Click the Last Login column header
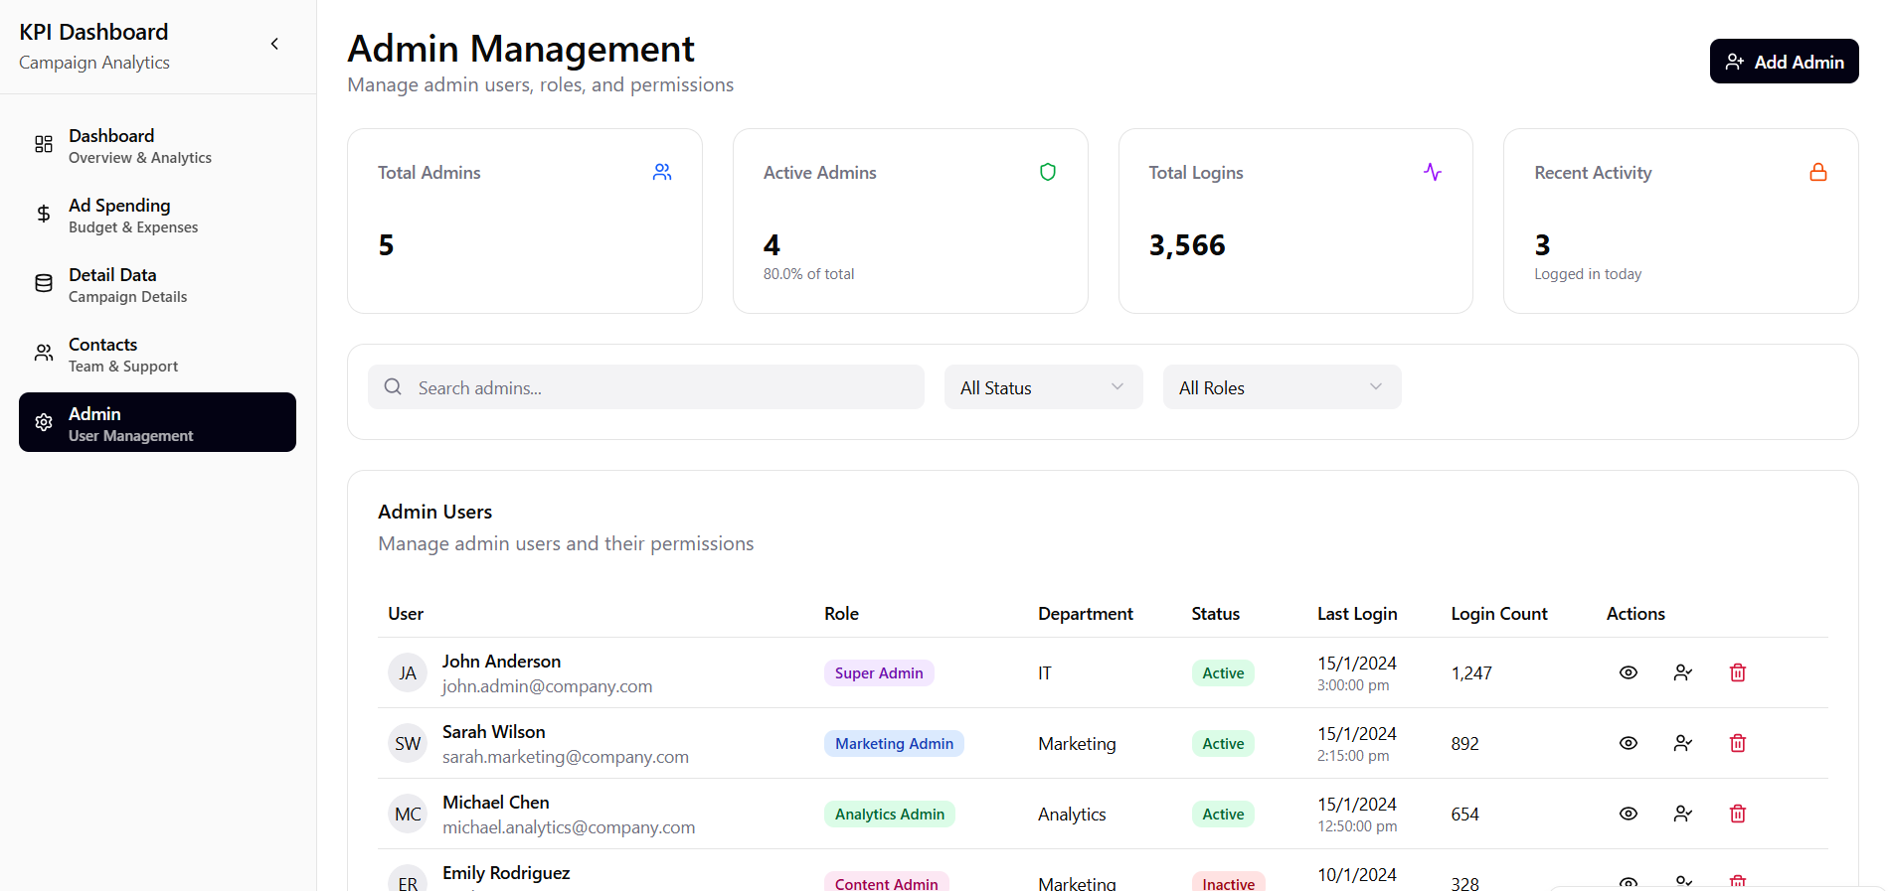The width and height of the screenshot is (1888, 891). tap(1357, 614)
